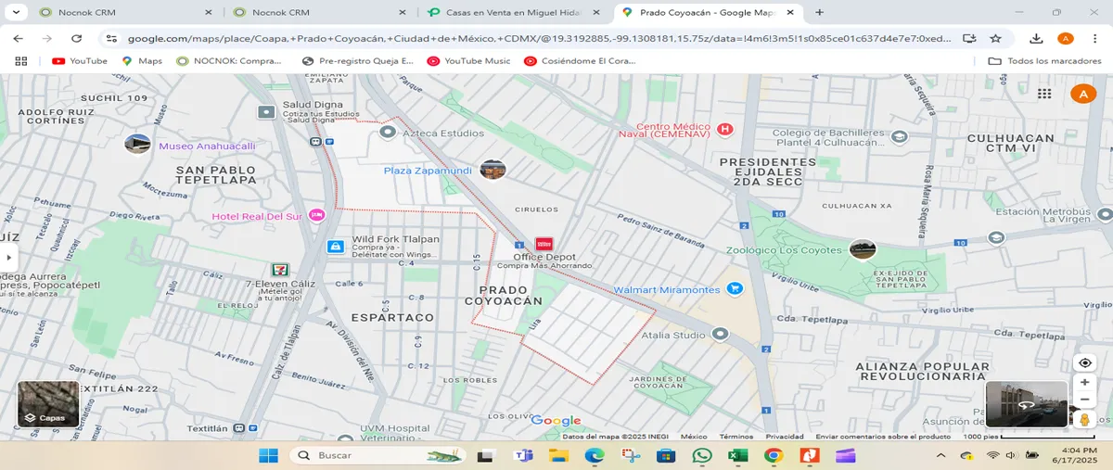Open the NOCNOK: Compra bookmark

point(229,61)
